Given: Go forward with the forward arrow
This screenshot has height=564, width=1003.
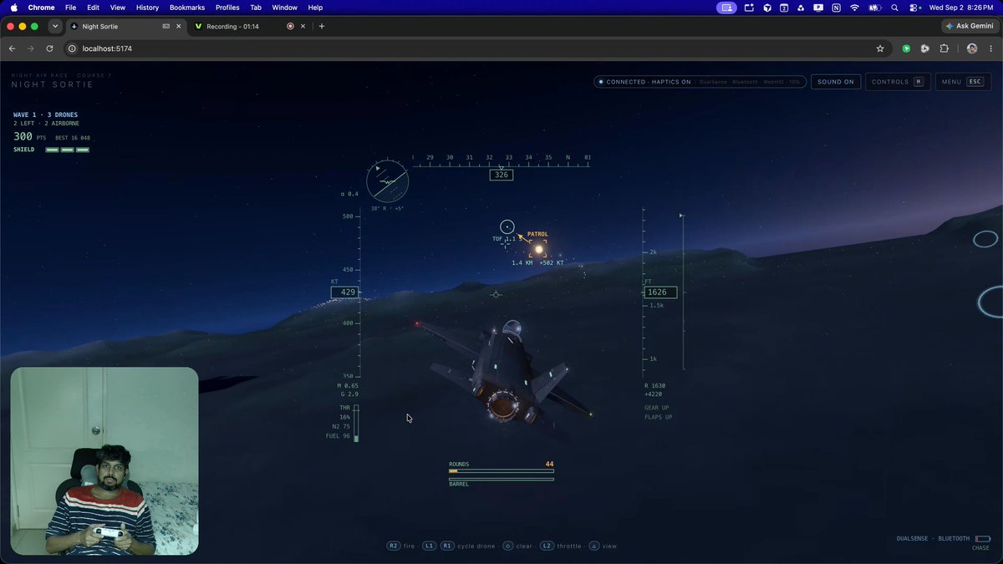Looking at the screenshot, I should point(31,48).
